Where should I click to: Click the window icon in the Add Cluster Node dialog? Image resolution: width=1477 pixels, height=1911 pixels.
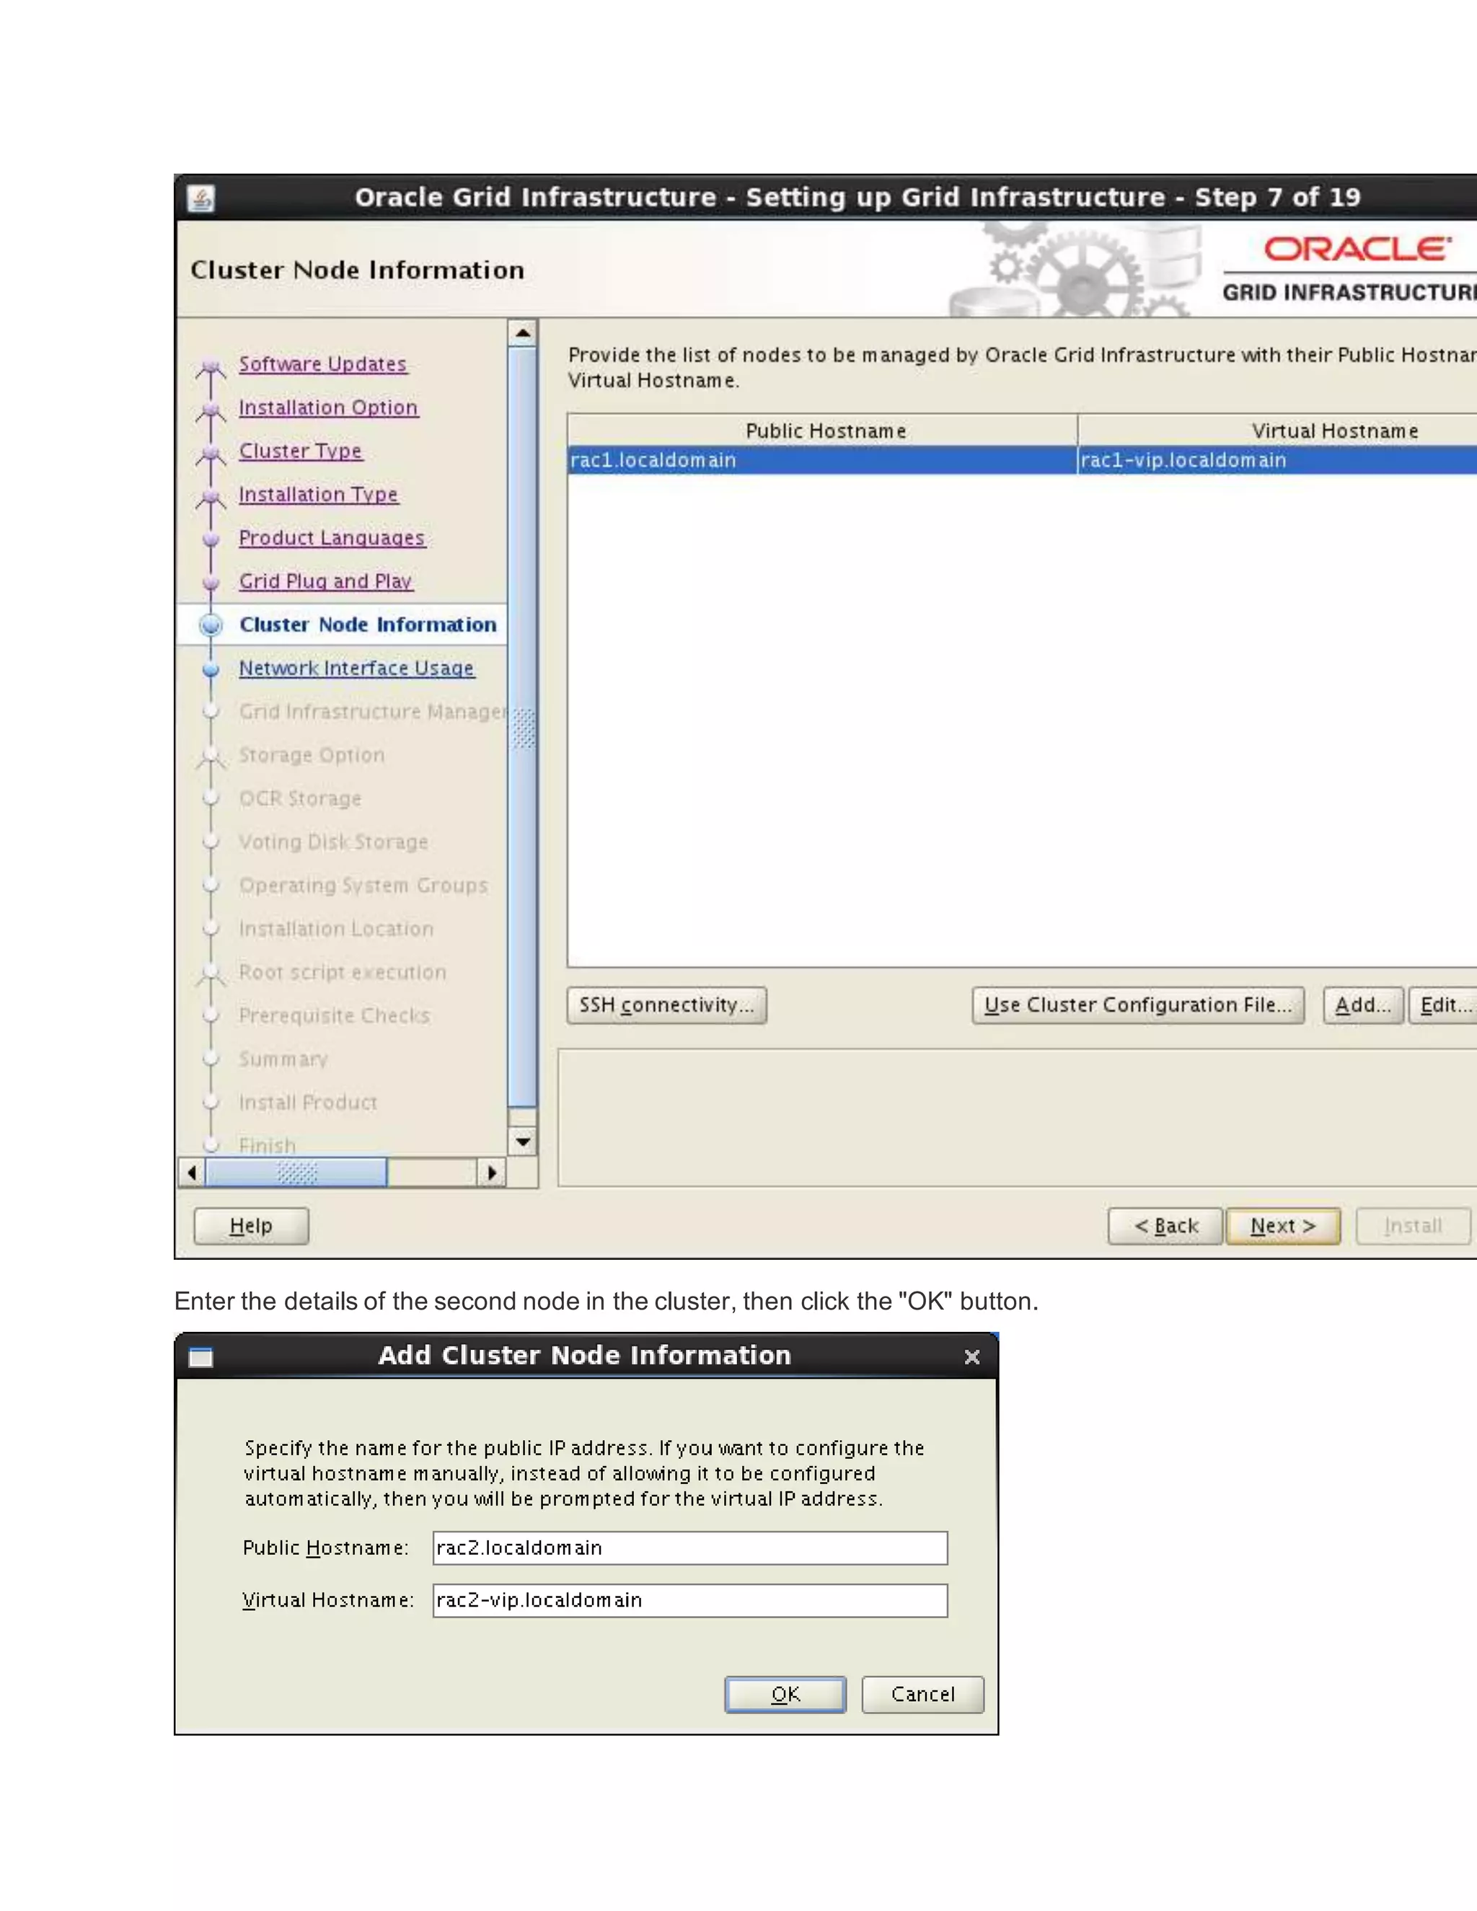pos(201,1357)
